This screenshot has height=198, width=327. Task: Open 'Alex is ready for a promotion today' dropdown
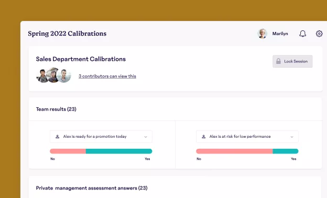101,137
